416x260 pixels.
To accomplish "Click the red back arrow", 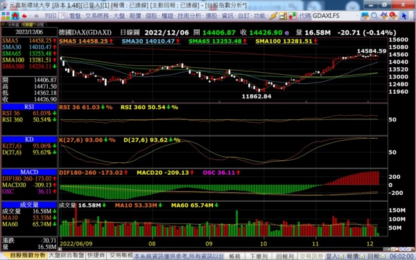I will (x=25, y=16).
